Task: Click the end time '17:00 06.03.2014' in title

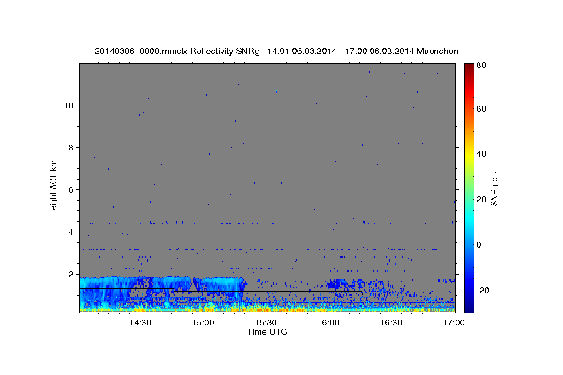Action: pos(379,51)
